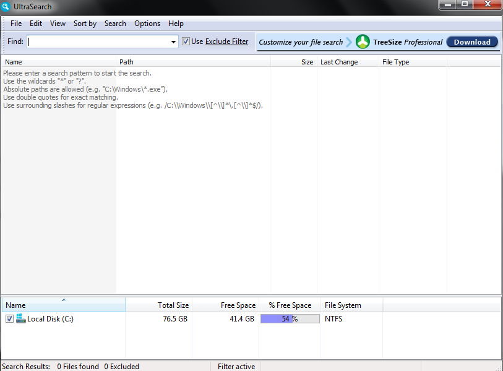Click the % Free Space column header

coord(290,305)
